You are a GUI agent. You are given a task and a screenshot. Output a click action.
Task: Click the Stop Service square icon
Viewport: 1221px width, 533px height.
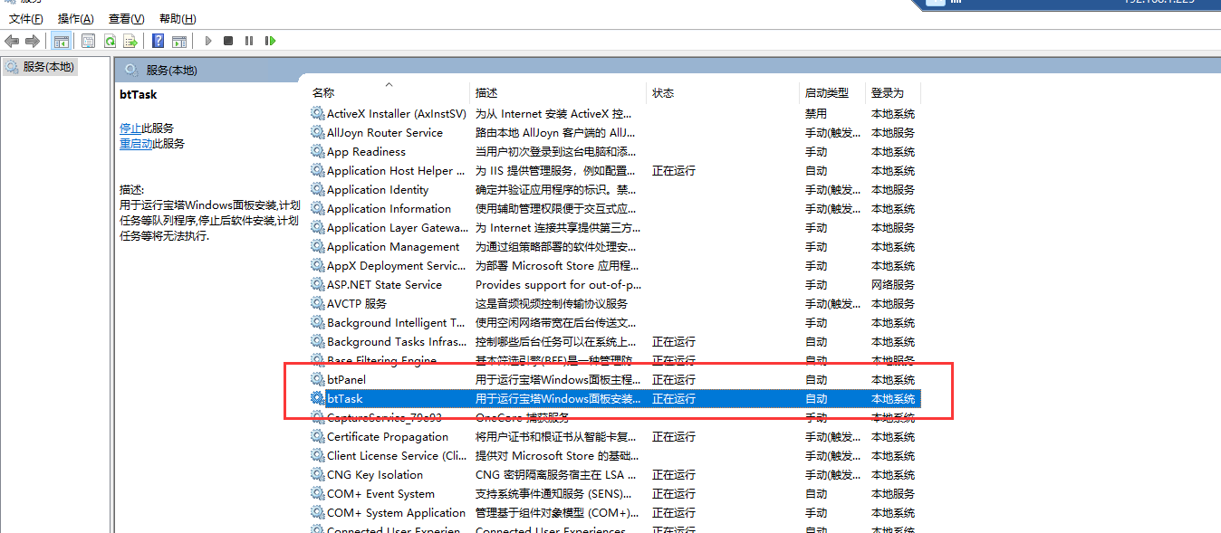(228, 41)
